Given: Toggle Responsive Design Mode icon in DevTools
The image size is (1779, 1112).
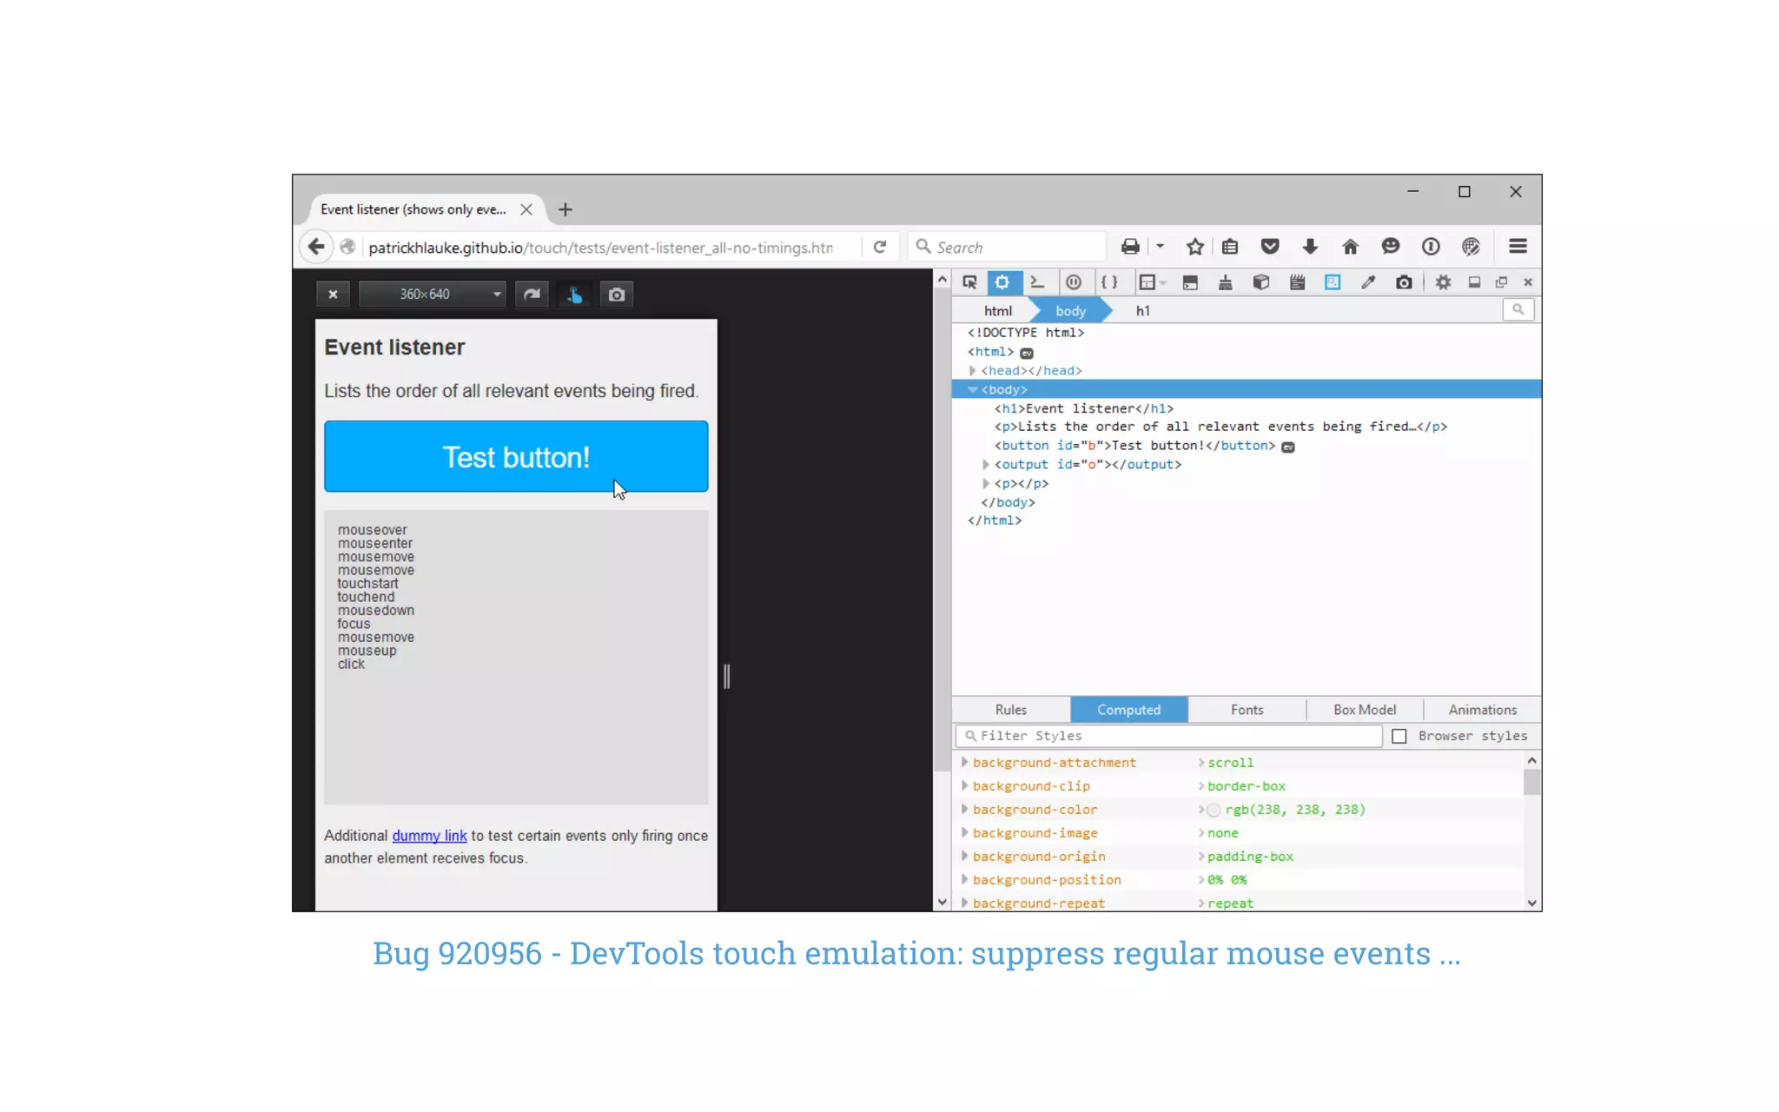Looking at the screenshot, I should [1333, 282].
